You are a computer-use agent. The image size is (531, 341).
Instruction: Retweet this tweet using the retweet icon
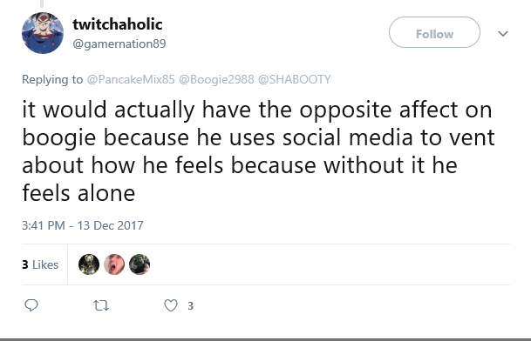[x=101, y=305]
